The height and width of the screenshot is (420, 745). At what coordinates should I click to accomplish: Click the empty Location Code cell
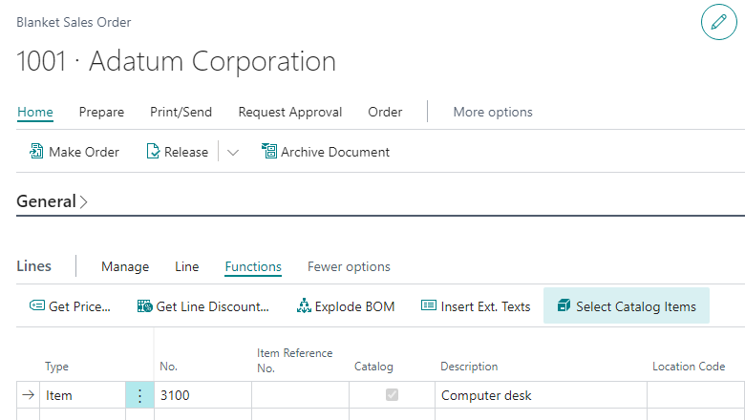pos(695,395)
